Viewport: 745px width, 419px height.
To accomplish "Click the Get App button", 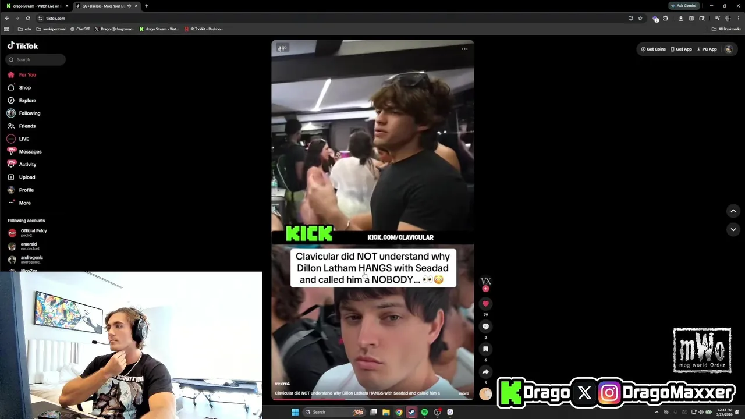I will click(681, 49).
